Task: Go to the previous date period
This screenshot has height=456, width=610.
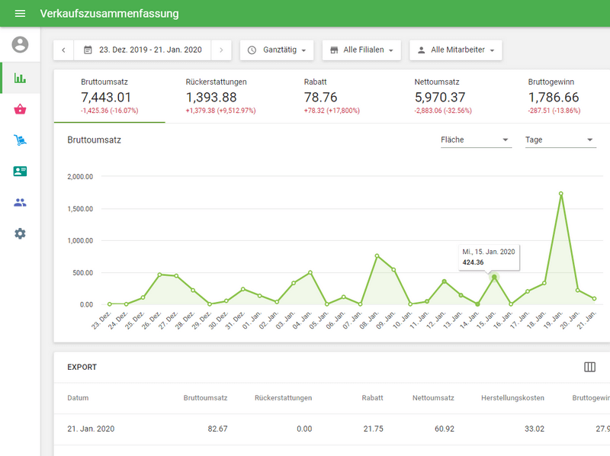Action: coord(63,50)
